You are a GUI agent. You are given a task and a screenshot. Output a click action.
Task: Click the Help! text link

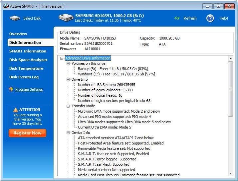(x=224, y=18)
